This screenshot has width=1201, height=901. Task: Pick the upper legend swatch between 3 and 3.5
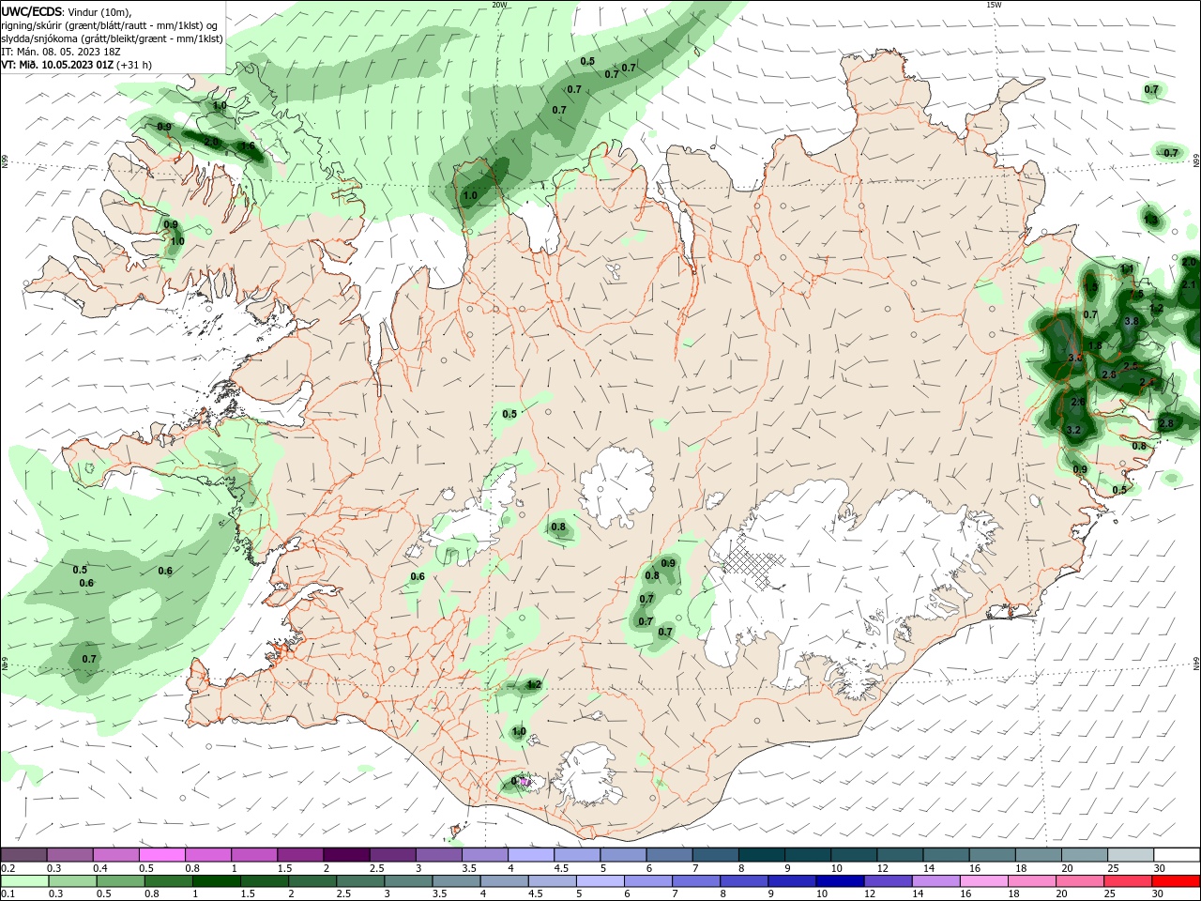[439, 855]
